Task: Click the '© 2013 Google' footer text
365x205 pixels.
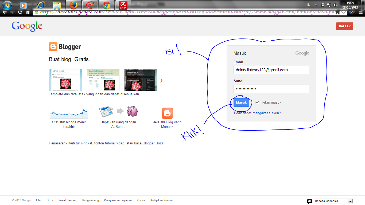Action: 21,200
